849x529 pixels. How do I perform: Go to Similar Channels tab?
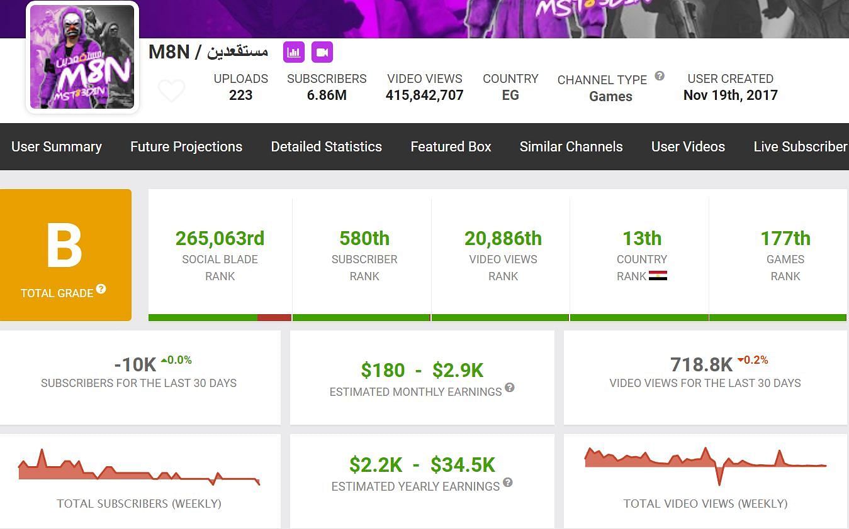pos(571,146)
